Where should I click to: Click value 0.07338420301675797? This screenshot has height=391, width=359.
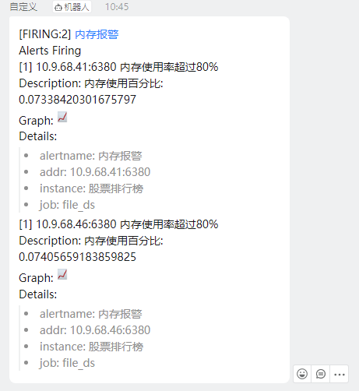[78, 100]
